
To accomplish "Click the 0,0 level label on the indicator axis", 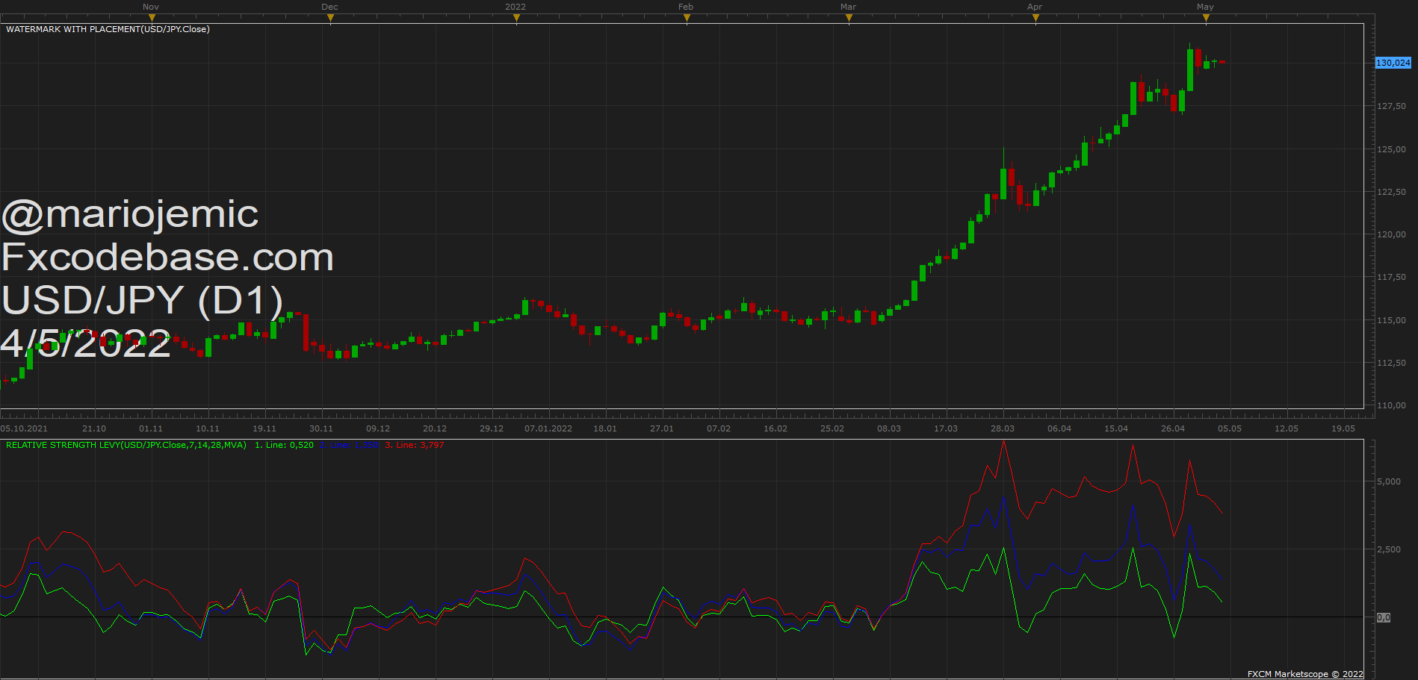I will [1384, 617].
